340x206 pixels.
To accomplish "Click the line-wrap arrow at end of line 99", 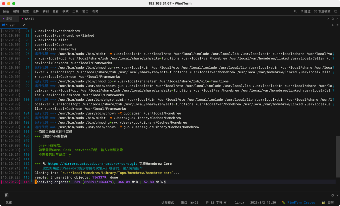I will point(333,86).
